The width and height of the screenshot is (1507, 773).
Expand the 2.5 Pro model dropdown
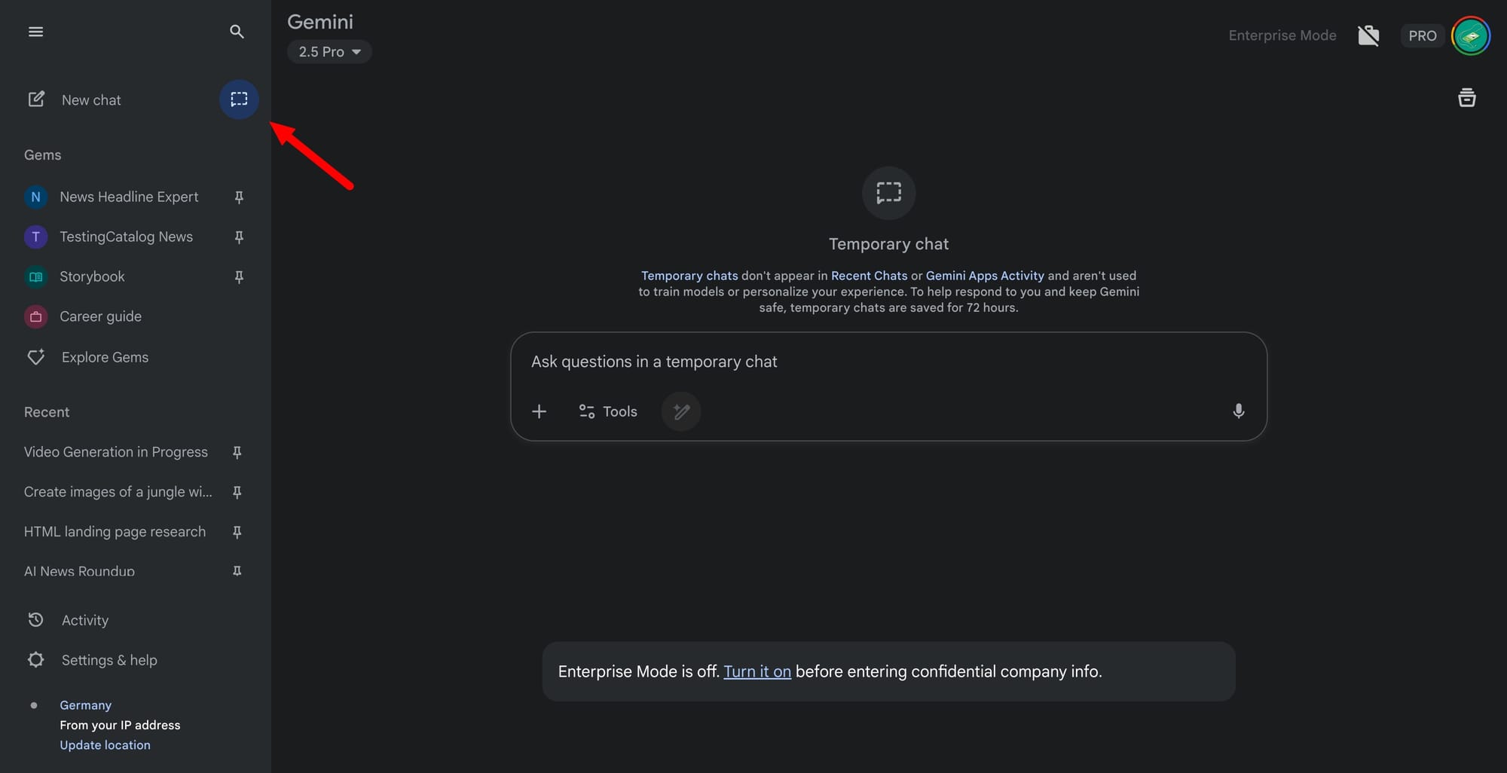point(329,52)
